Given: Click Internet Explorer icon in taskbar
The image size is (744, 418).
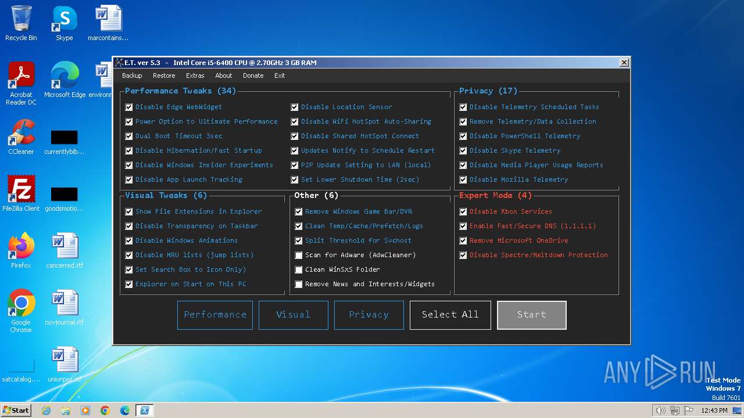Looking at the screenshot, I should (x=46, y=410).
